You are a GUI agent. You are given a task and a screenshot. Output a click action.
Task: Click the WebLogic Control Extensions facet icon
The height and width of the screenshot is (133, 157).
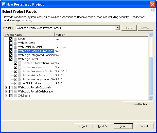pos(15,51)
